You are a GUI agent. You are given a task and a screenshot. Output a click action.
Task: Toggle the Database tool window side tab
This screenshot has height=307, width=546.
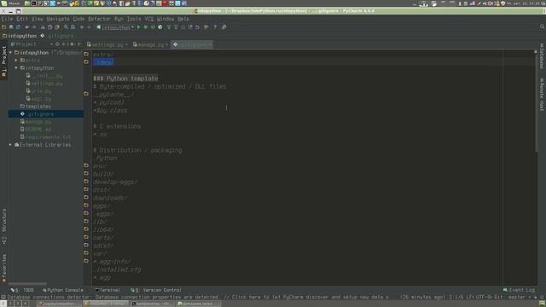pos(542,56)
